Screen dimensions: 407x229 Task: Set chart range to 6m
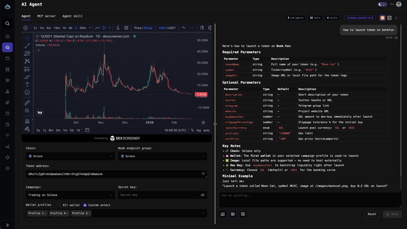coord(51,130)
